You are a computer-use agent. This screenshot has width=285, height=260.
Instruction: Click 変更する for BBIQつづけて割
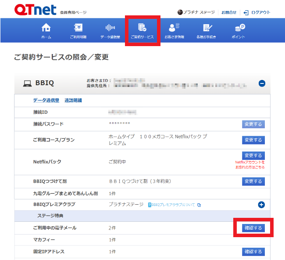pos(253,181)
